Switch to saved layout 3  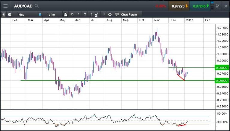click(91, 14)
